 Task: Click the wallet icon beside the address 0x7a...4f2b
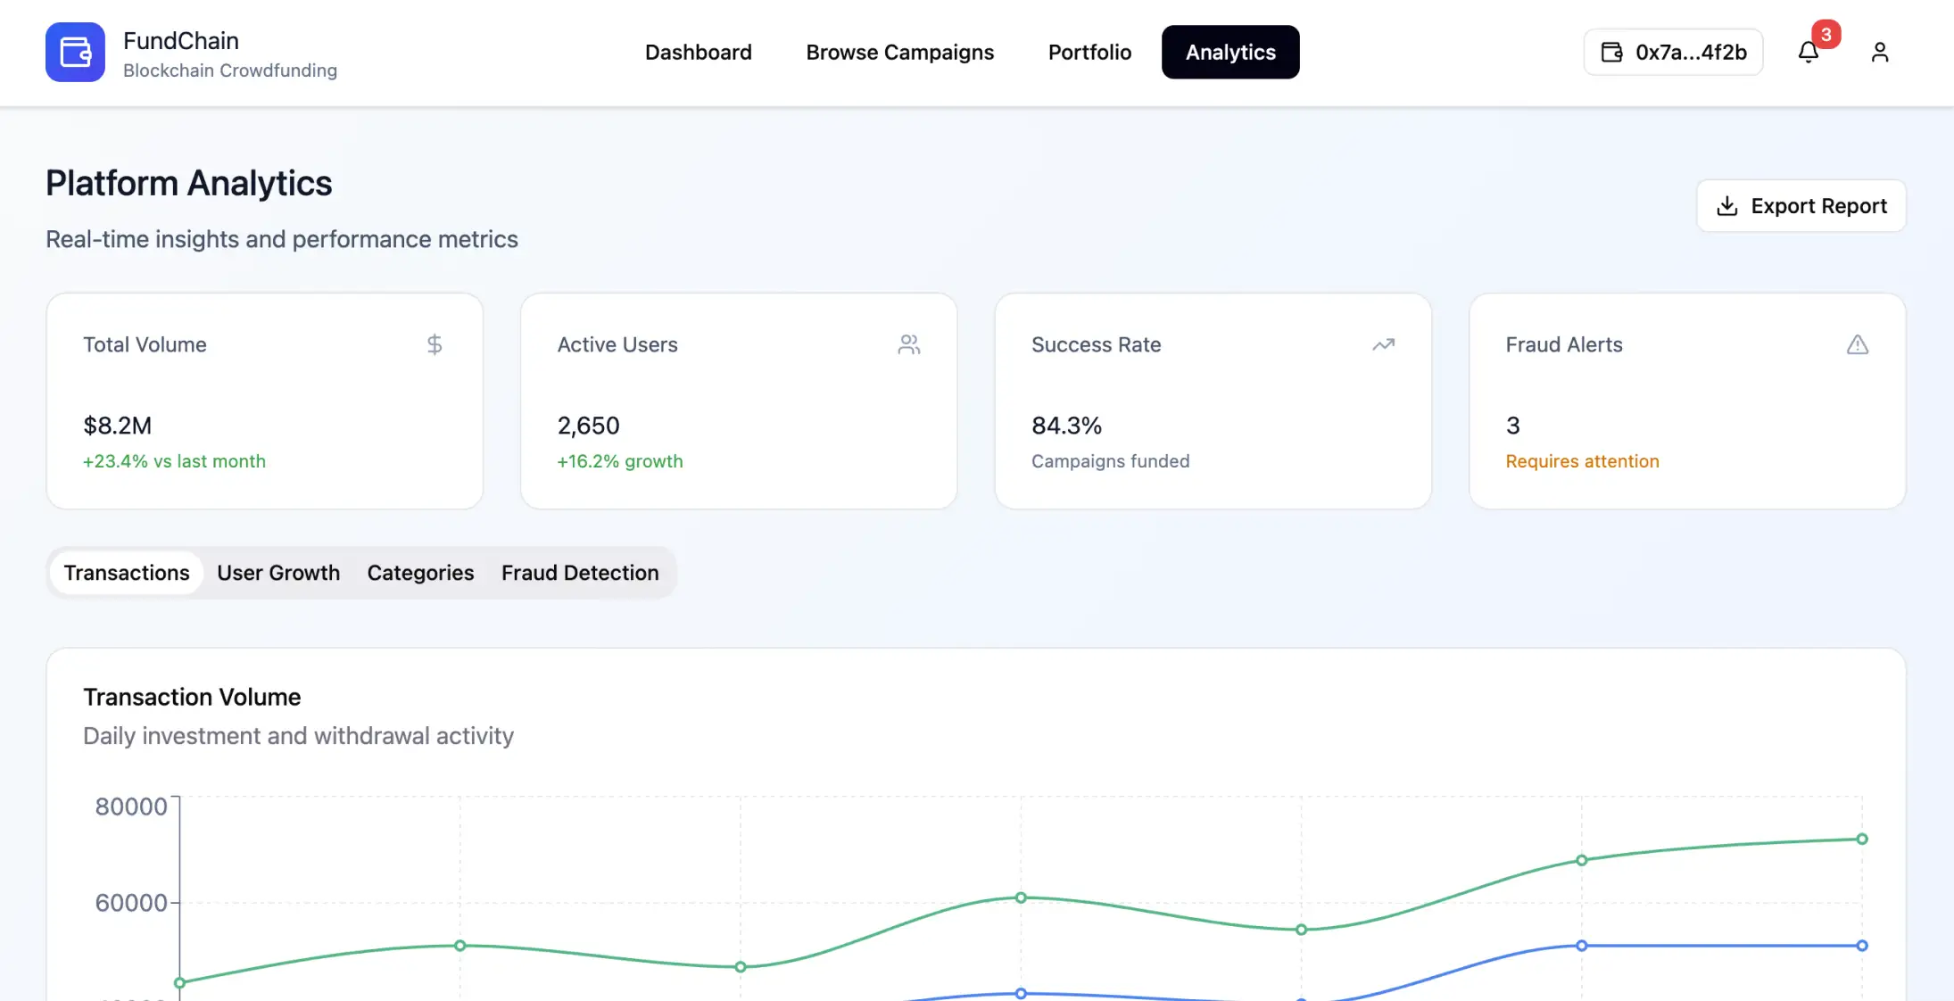tap(1610, 52)
